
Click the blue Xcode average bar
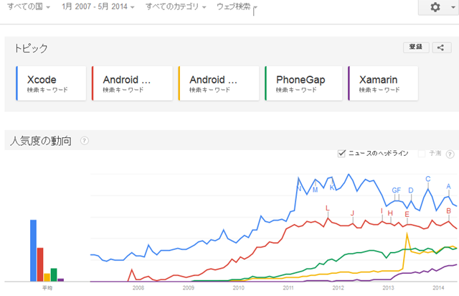pos(34,251)
